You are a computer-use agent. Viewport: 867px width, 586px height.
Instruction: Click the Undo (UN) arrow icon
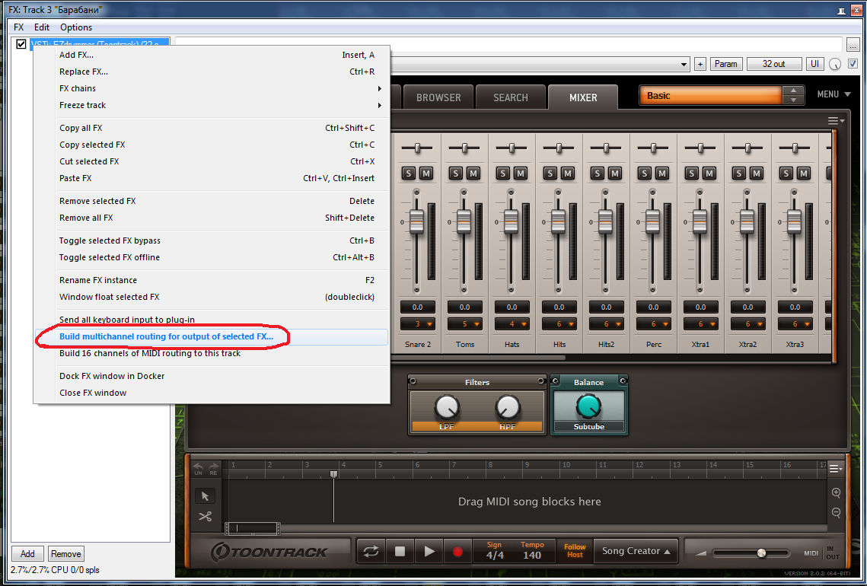198,469
